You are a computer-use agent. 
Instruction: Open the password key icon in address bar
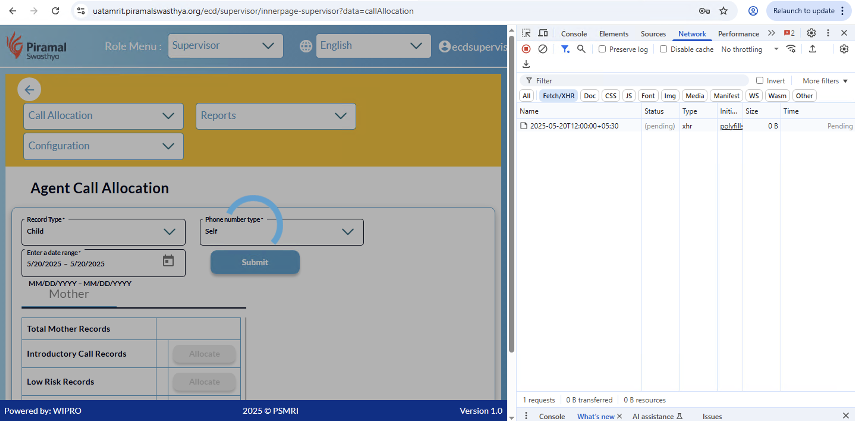pyautogui.click(x=704, y=11)
